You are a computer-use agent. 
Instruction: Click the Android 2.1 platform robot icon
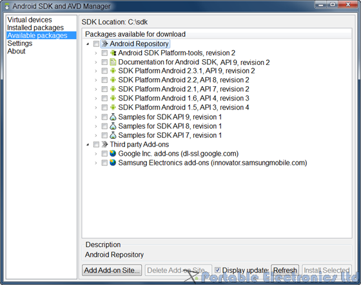pos(113,89)
